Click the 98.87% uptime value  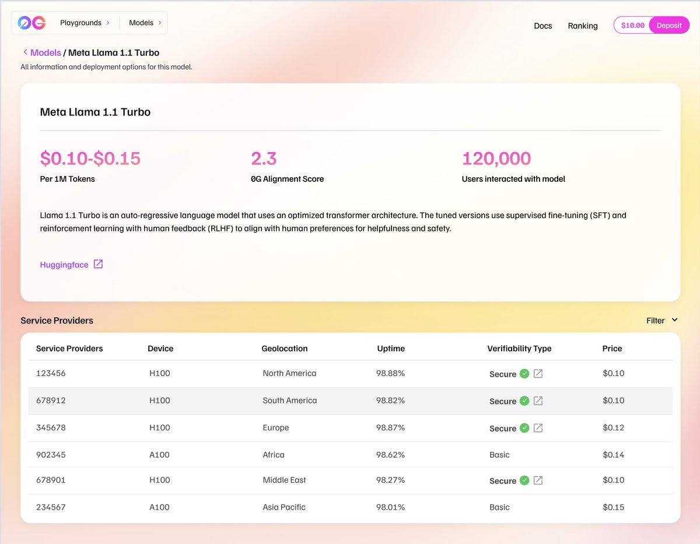tap(391, 427)
